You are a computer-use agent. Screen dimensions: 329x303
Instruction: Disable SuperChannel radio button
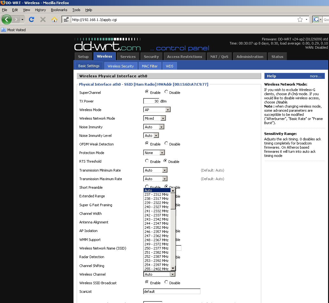pos(166,92)
